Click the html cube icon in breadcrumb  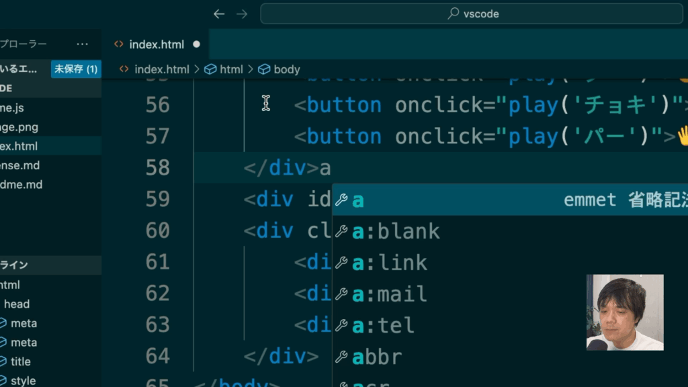tap(210, 69)
